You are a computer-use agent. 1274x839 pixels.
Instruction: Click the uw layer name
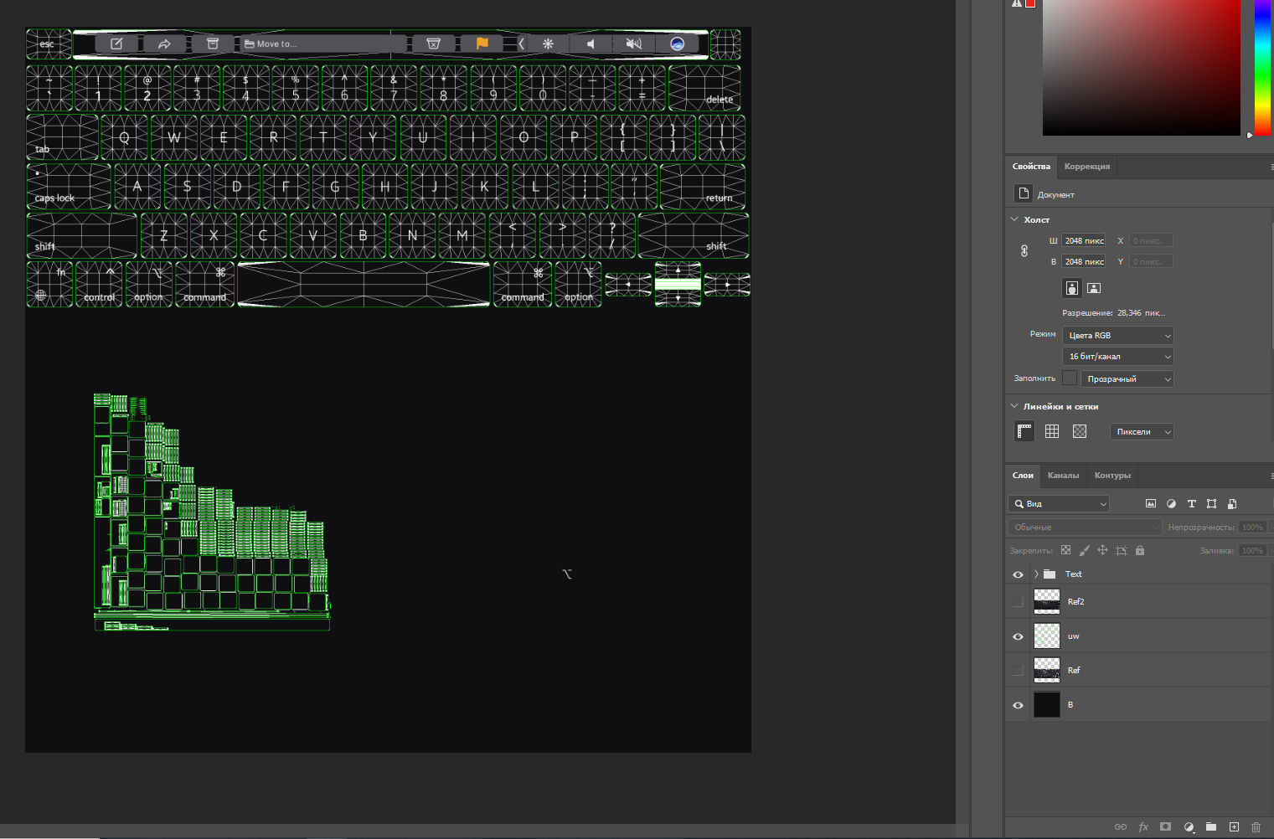1073,636
